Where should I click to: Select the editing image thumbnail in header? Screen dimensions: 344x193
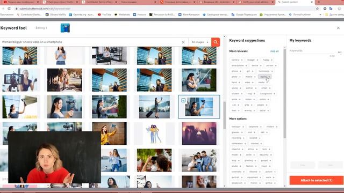65,28
